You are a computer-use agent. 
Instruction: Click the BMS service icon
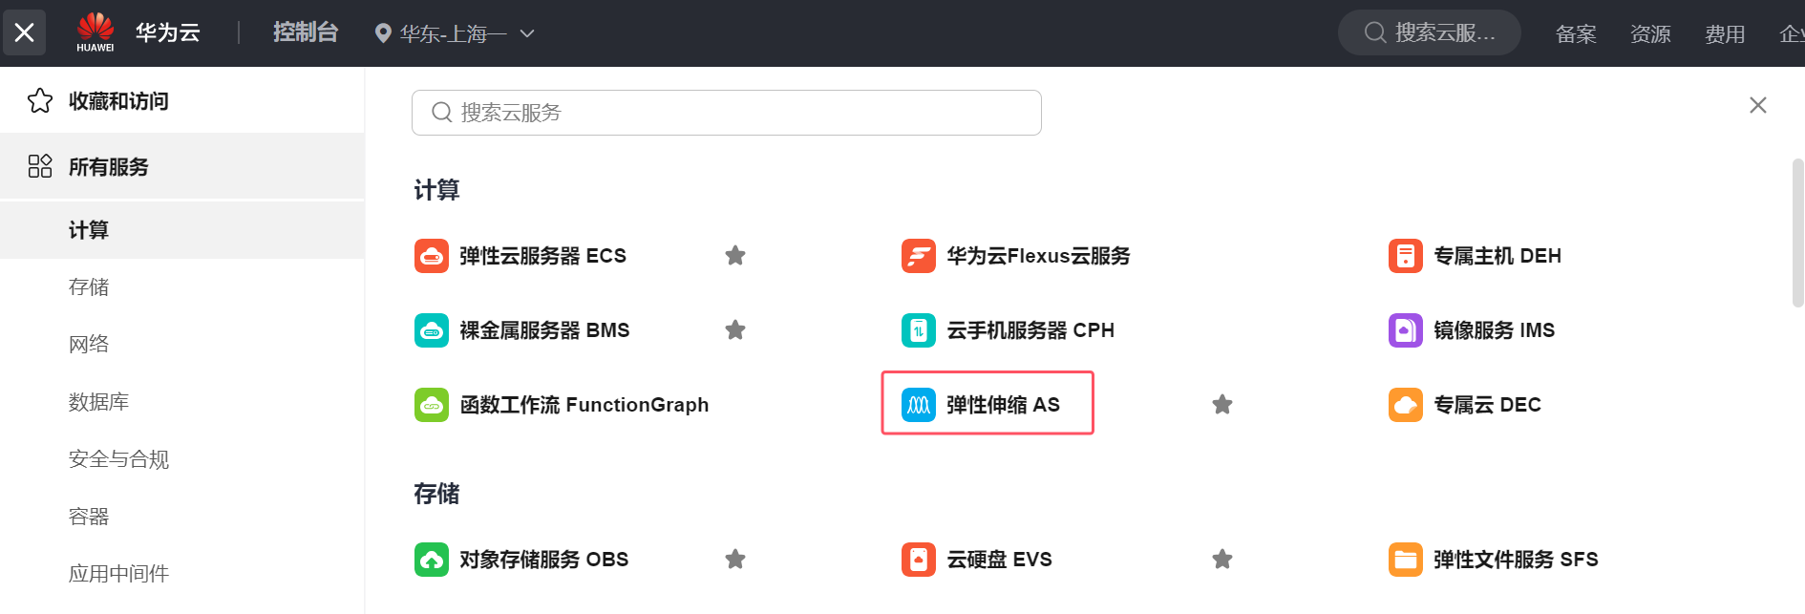pos(432,330)
